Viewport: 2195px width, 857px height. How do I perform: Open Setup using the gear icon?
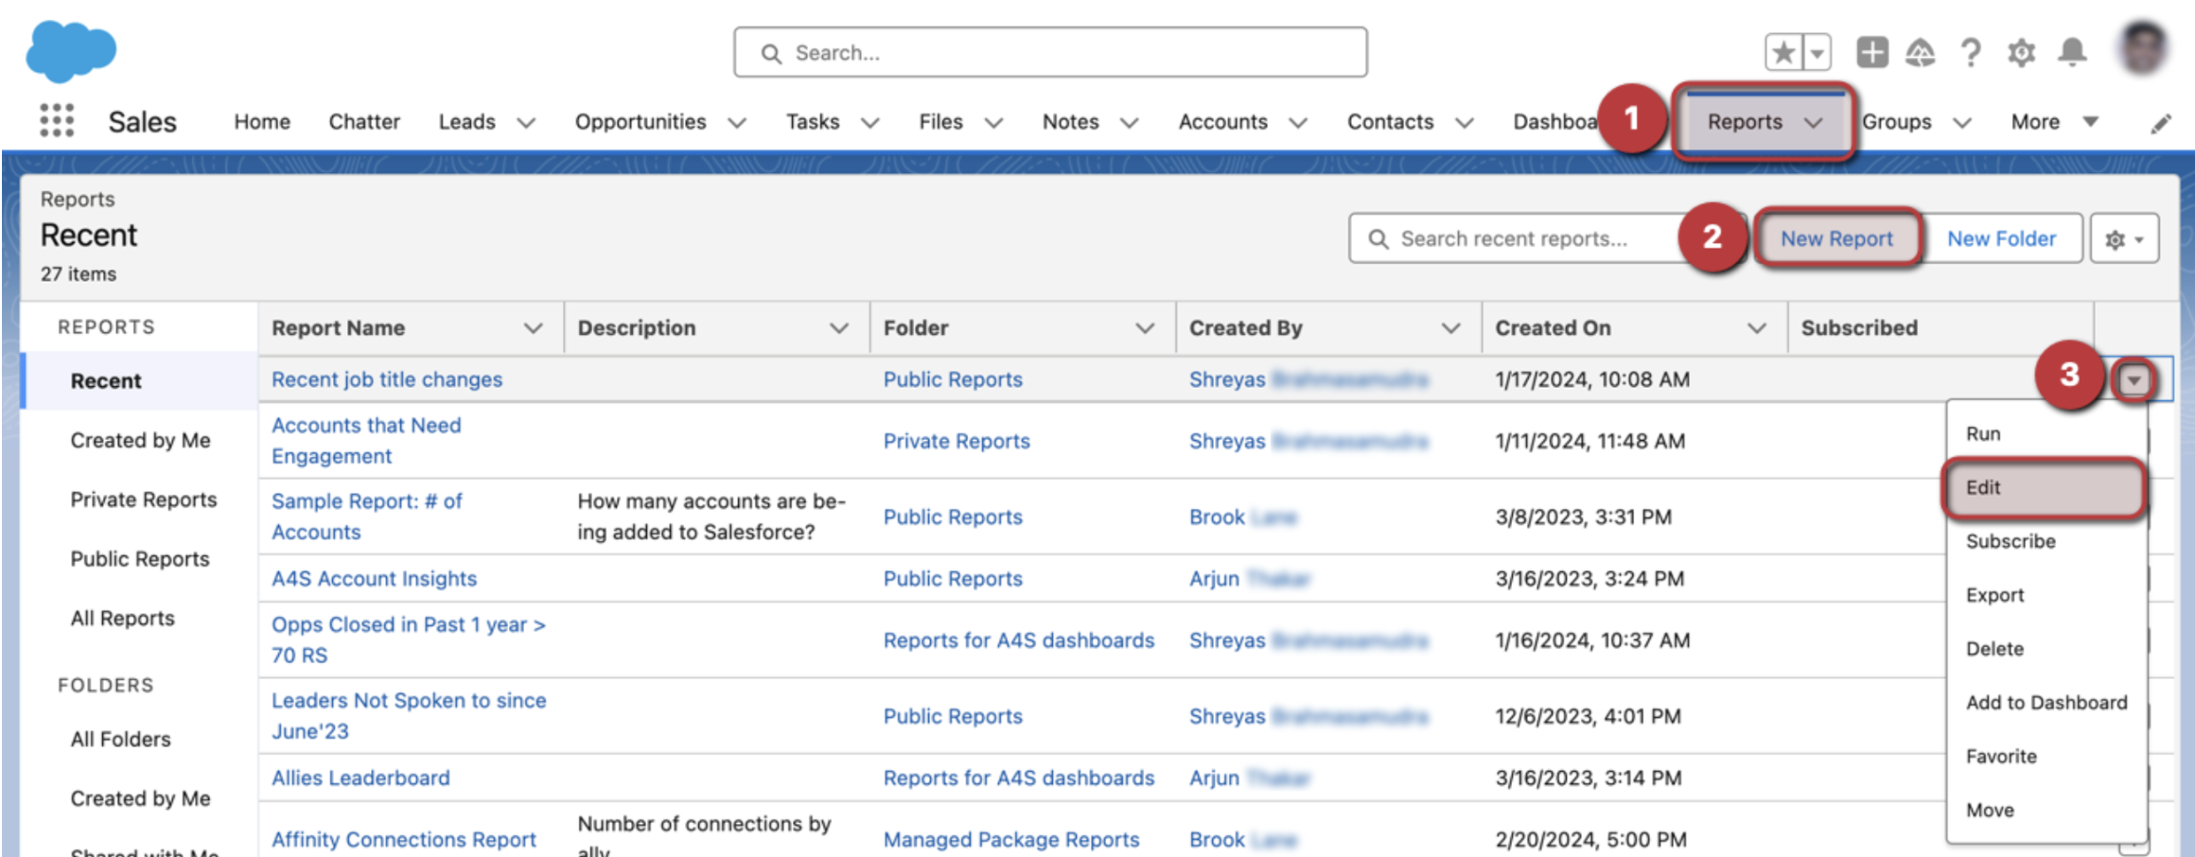click(2021, 53)
